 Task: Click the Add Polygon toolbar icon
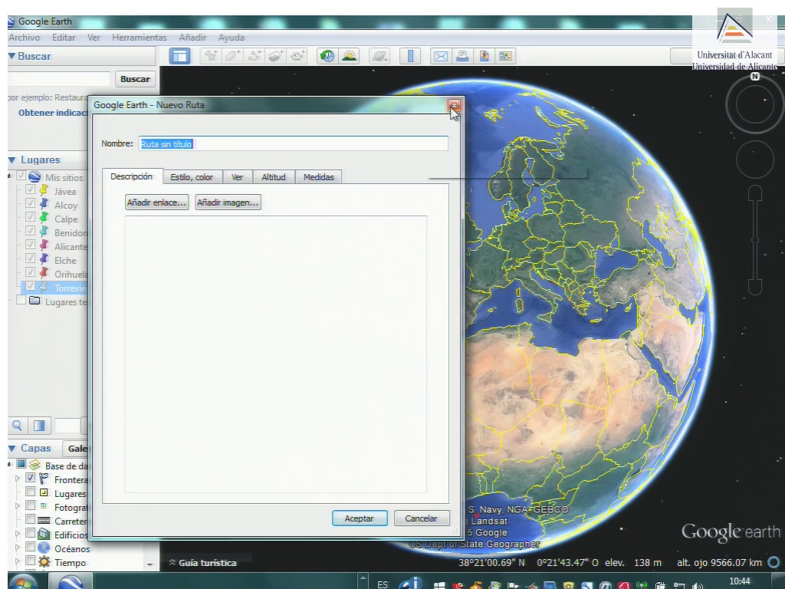tap(233, 56)
